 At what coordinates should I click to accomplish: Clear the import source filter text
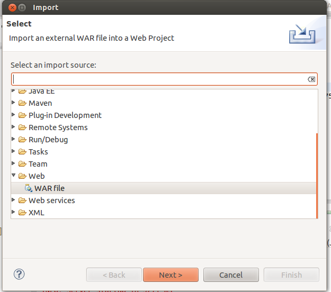(311, 79)
